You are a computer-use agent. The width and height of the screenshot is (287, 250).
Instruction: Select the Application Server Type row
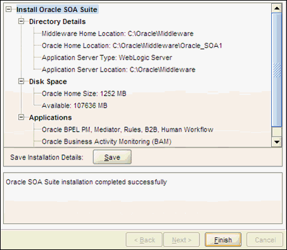coord(107,58)
